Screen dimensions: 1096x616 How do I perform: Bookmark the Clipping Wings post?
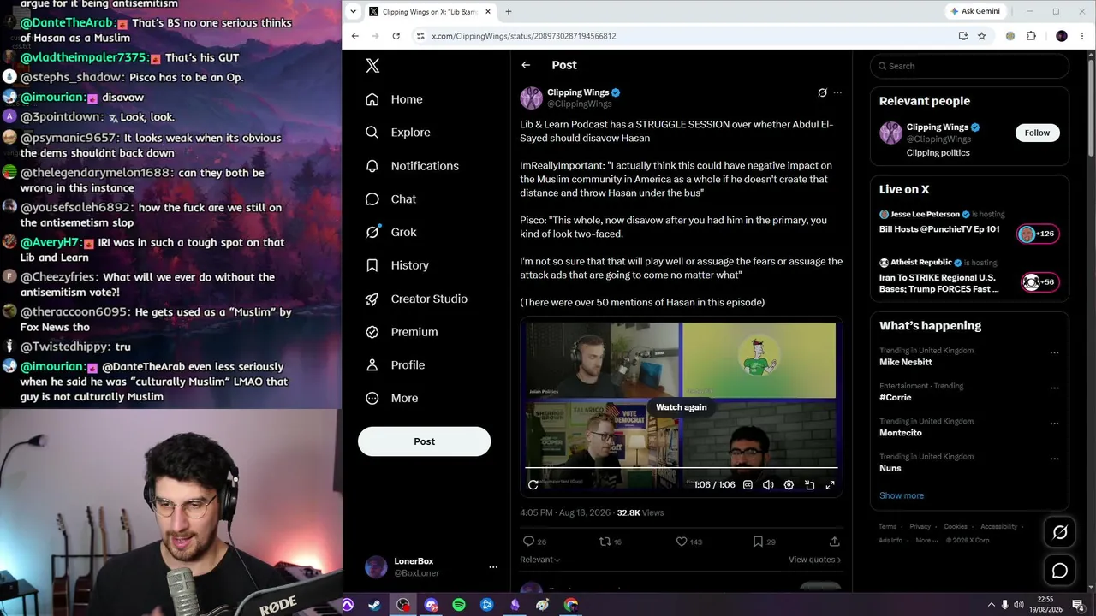(x=758, y=542)
